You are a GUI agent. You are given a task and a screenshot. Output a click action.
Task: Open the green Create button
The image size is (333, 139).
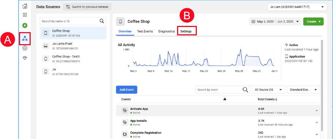click(x=313, y=22)
